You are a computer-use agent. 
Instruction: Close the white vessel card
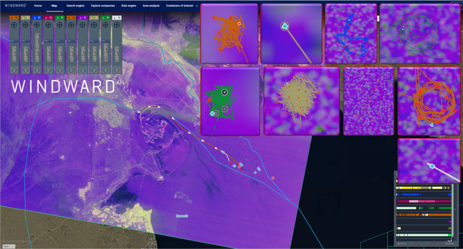(x=119, y=18)
